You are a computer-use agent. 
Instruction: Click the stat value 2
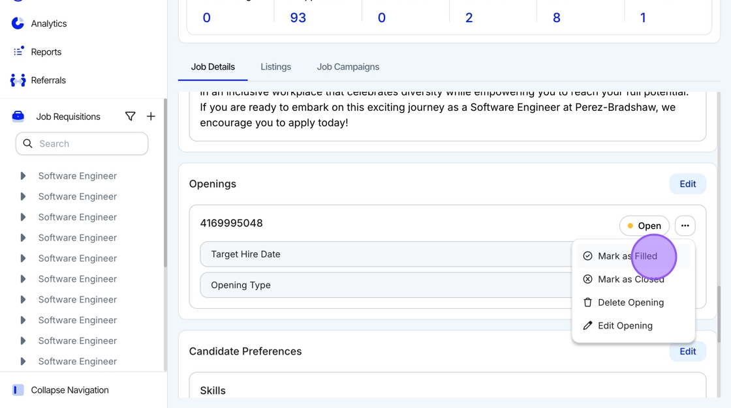469,18
